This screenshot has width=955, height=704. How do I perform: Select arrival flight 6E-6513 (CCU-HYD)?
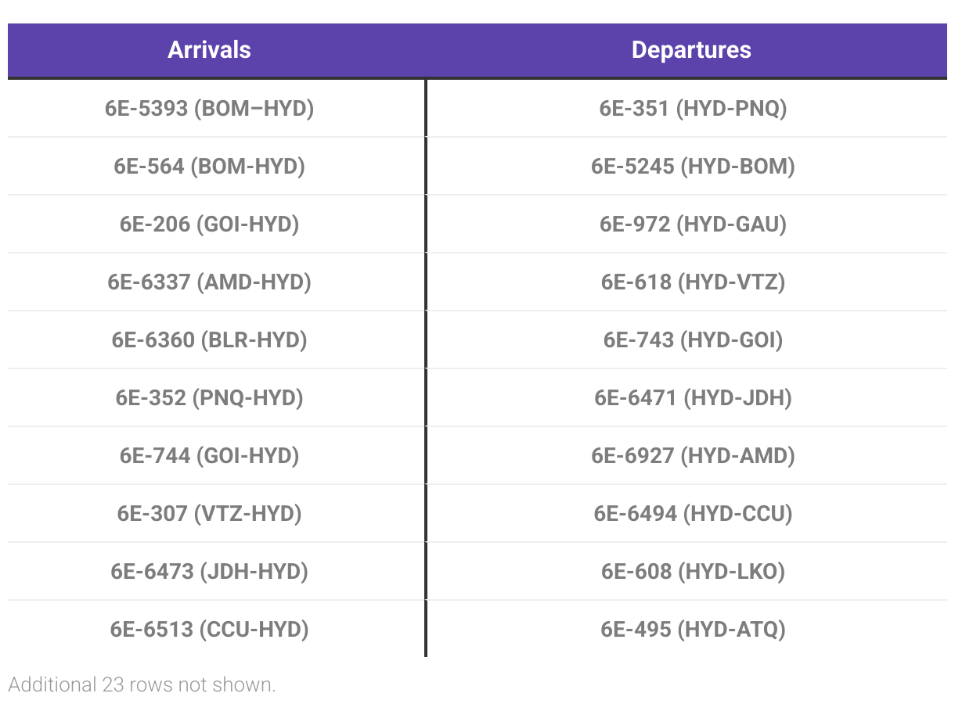(209, 629)
